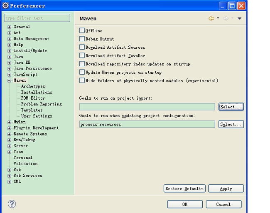Click Select for updating configuration goals

[231, 124]
